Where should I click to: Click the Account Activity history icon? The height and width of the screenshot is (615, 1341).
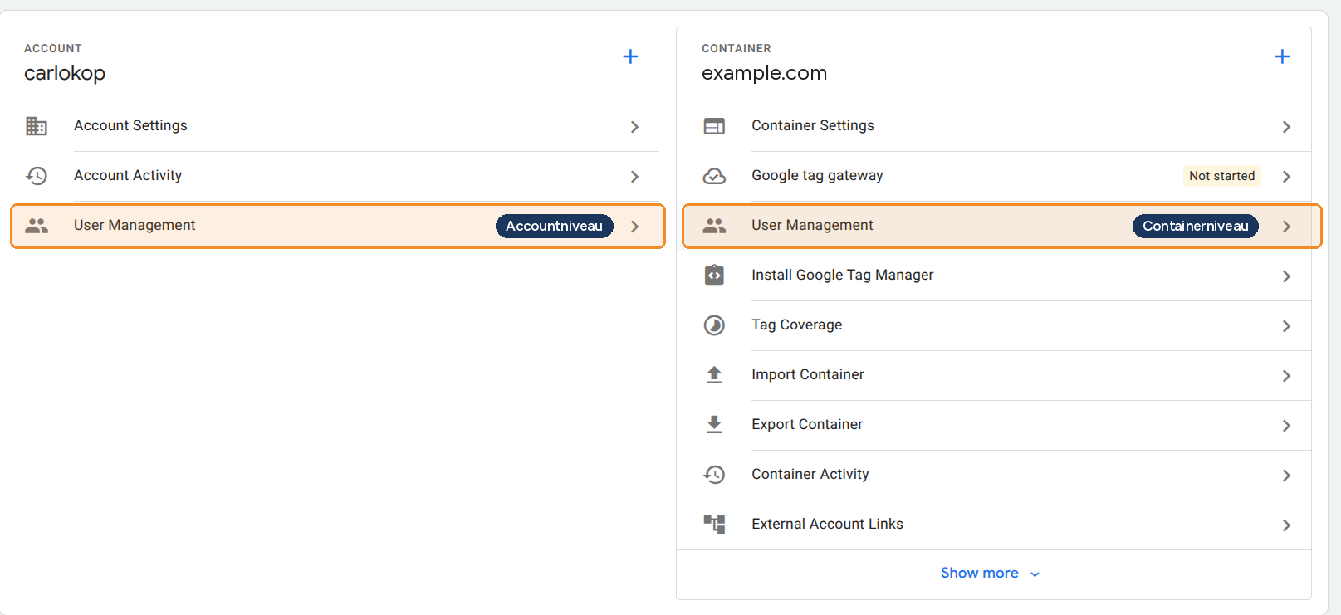point(37,176)
